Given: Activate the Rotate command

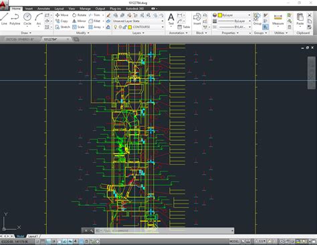Looking at the screenshot, I should point(79,15).
